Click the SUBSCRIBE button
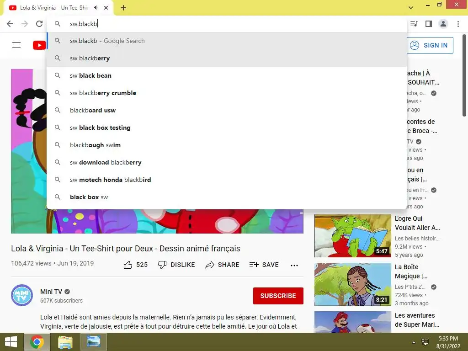 point(278,296)
